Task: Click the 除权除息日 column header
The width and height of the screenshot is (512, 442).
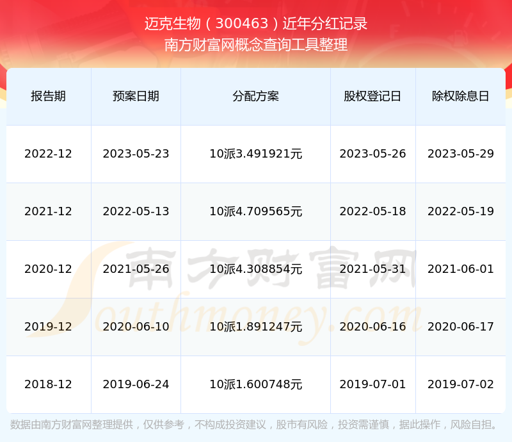Action: tap(460, 96)
